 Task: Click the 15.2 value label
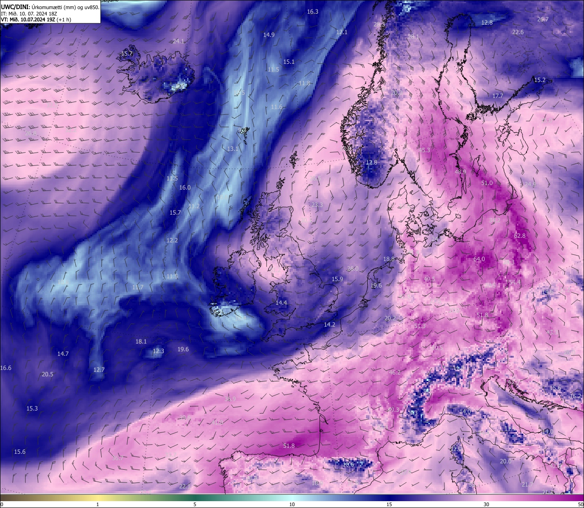tap(540, 80)
